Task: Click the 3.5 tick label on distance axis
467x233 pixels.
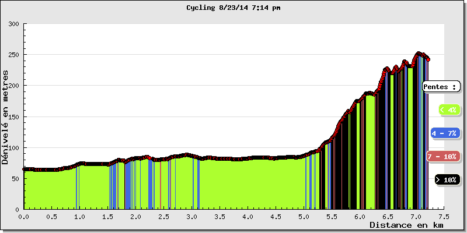Action: click(220, 217)
